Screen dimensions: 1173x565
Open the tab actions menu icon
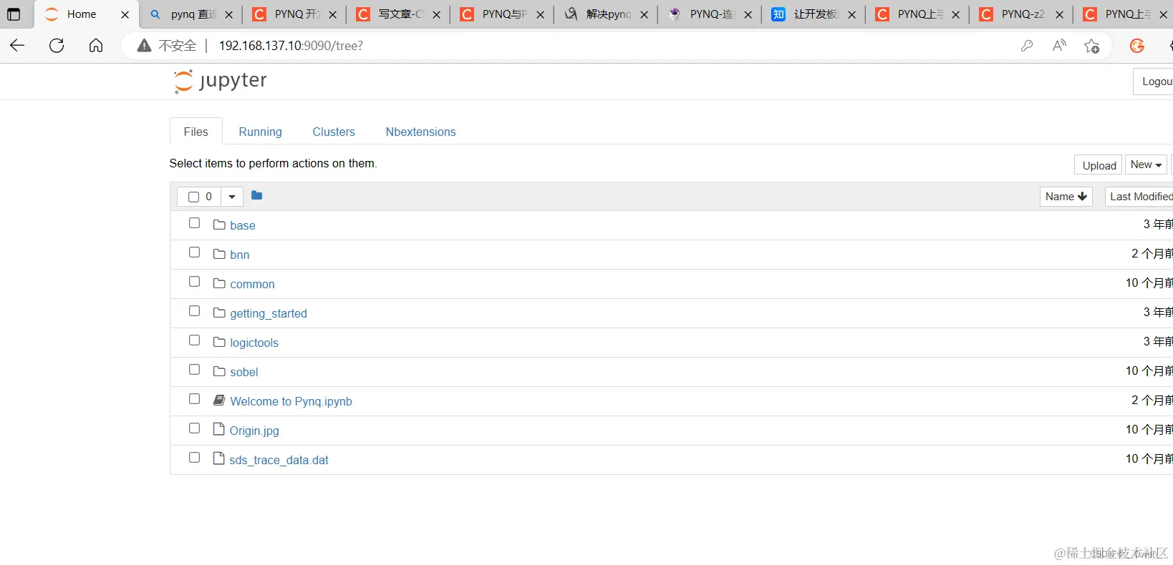(14, 14)
